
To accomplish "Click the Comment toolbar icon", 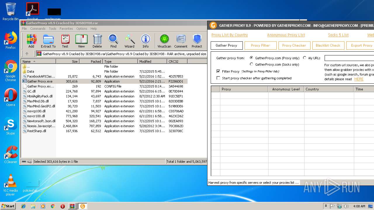I will (181, 41).
